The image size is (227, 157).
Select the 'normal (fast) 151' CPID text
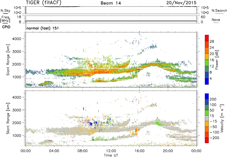[x=43, y=28]
